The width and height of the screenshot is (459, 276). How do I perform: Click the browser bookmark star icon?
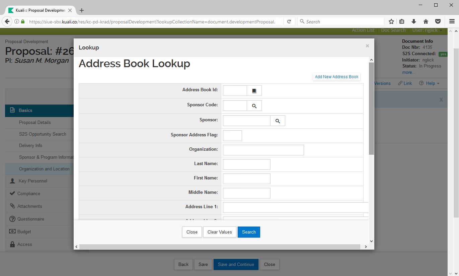click(391, 21)
